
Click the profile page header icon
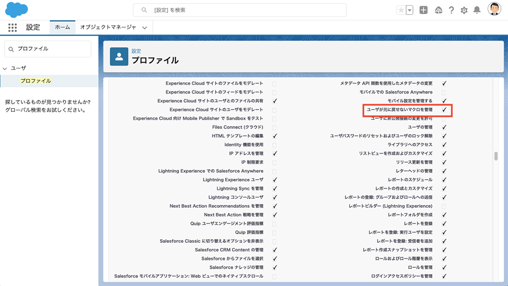(119, 57)
